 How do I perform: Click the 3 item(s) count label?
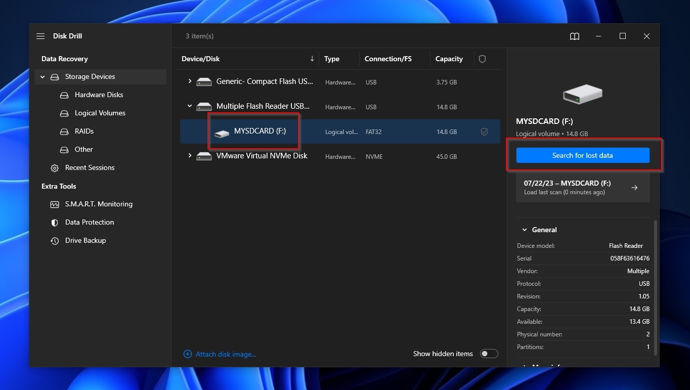199,36
